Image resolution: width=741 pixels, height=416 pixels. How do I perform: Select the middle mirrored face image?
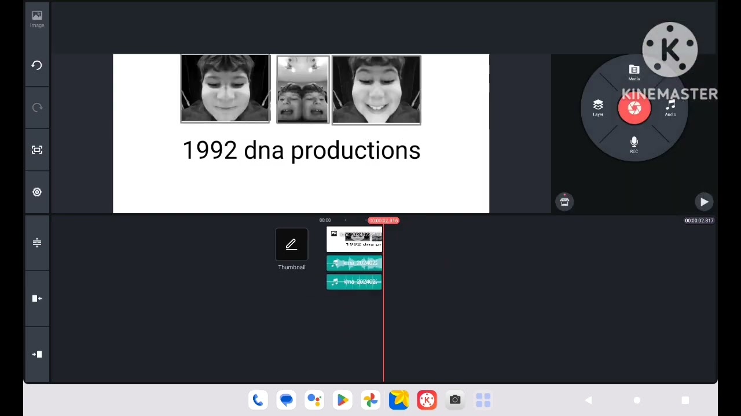303,90
